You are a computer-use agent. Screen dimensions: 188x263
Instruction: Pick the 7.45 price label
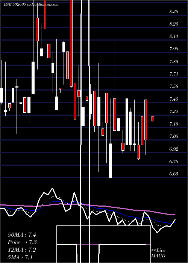pos(174,99)
